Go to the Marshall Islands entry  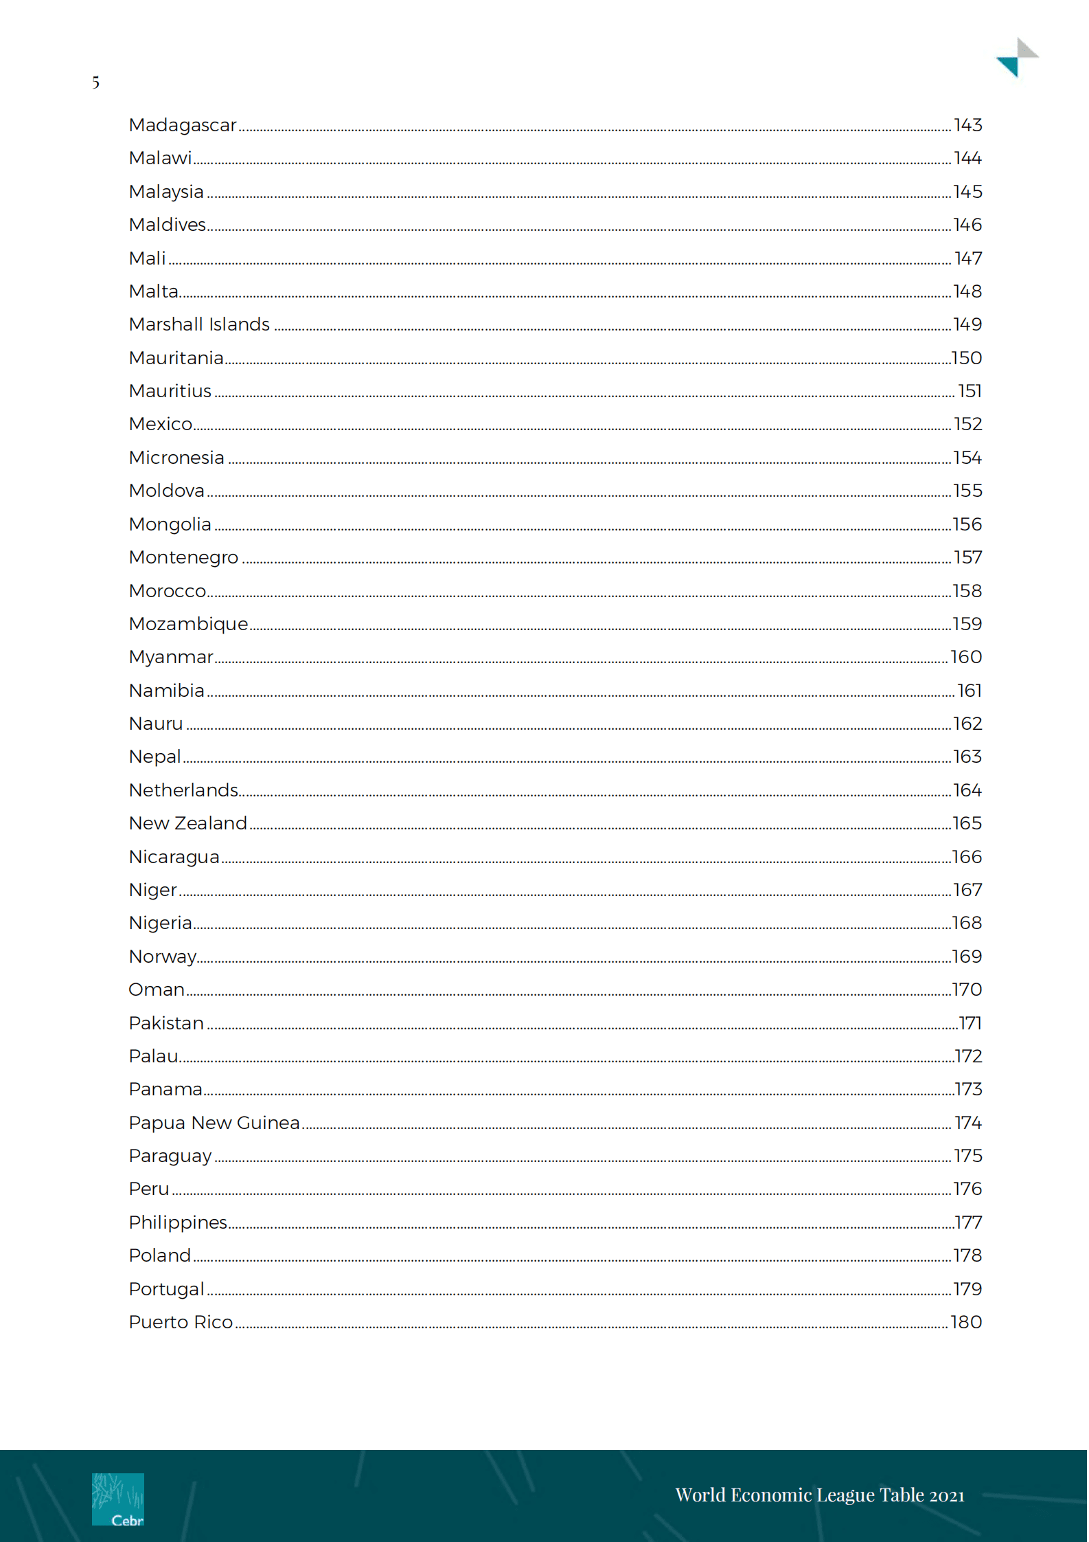199,324
